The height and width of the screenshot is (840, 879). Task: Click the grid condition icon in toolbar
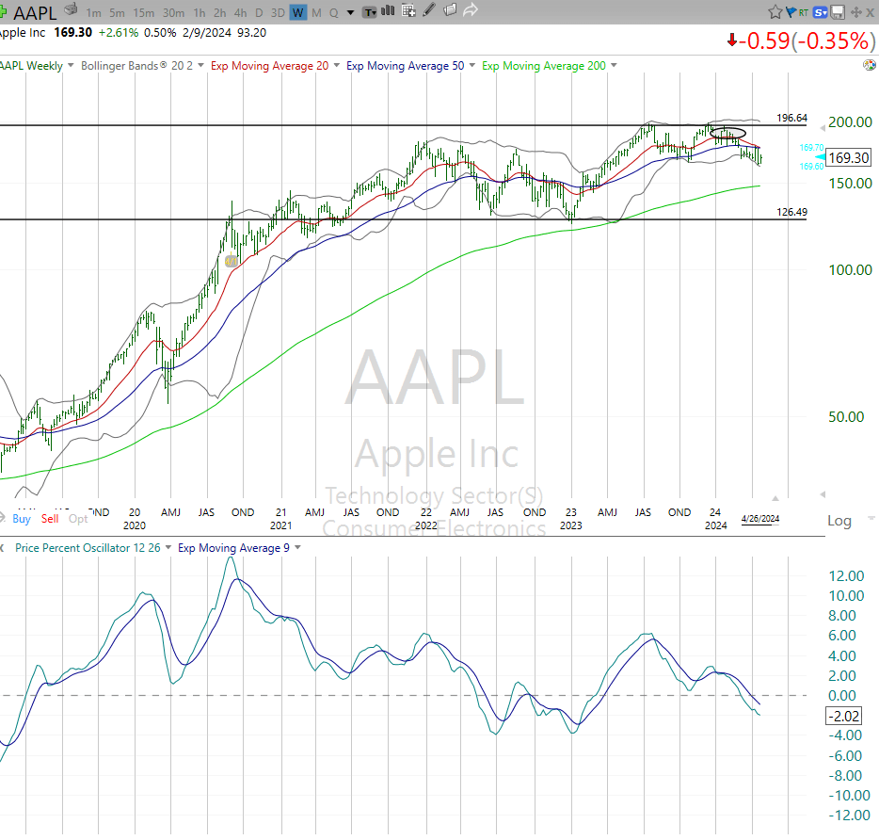(x=408, y=10)
